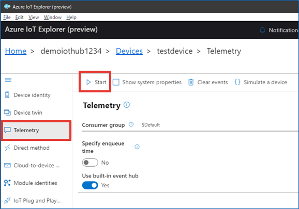299x209 pixels.
Task: Click the IoT Plug and Play plug icon
Action: 7,200
